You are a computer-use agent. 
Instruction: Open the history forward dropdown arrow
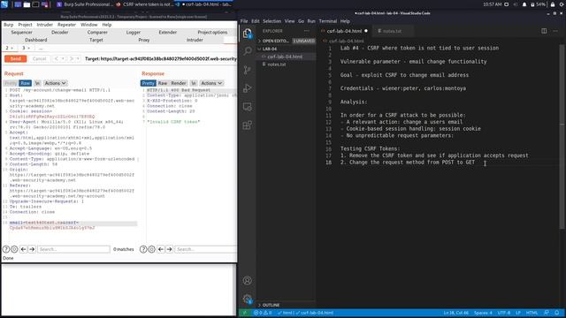click(78, 58)
